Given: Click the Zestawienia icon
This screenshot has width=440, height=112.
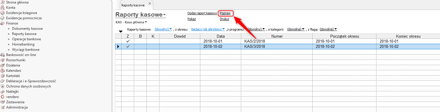Looking at the screenshot, I should pyautogui.click(x=3, y=102).
